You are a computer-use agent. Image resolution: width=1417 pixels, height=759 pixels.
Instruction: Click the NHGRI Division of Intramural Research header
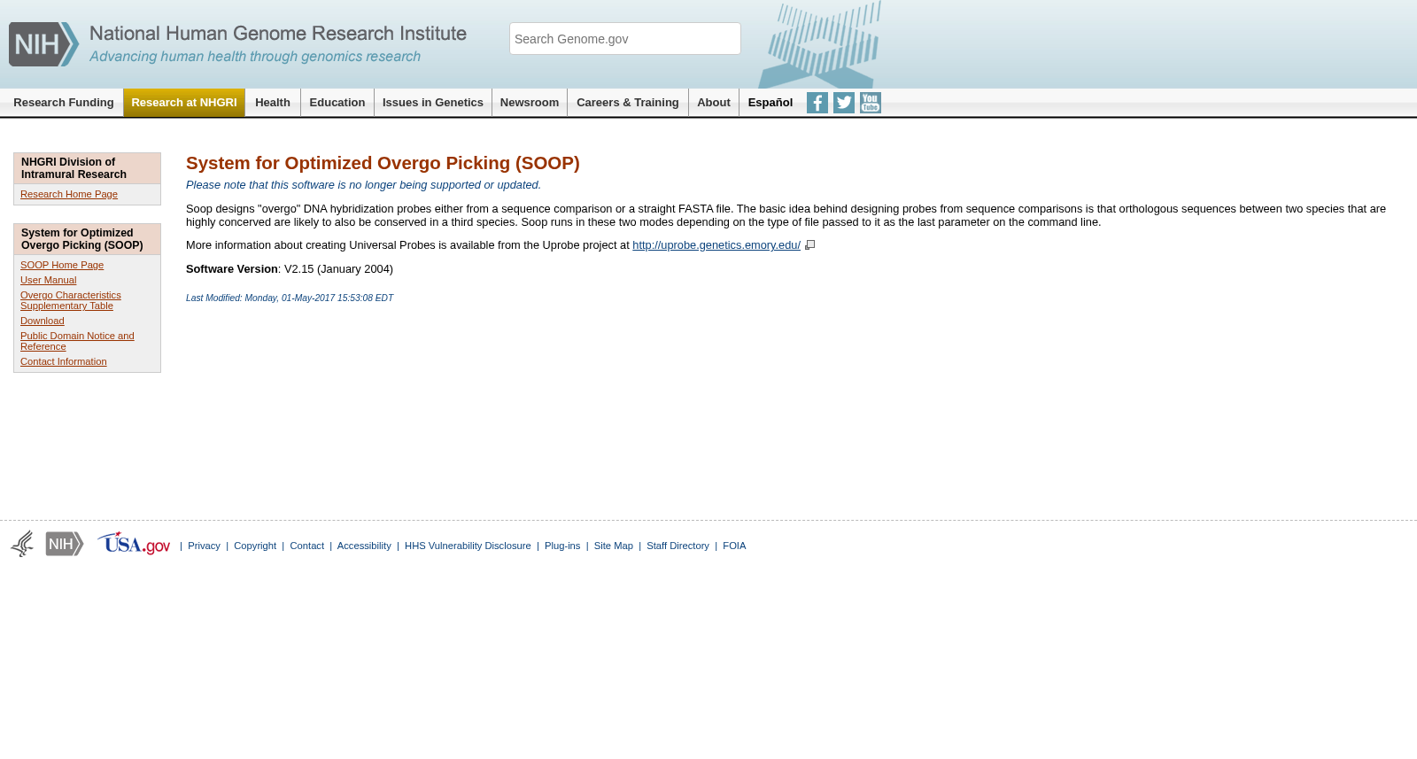(x=87, y=168)
